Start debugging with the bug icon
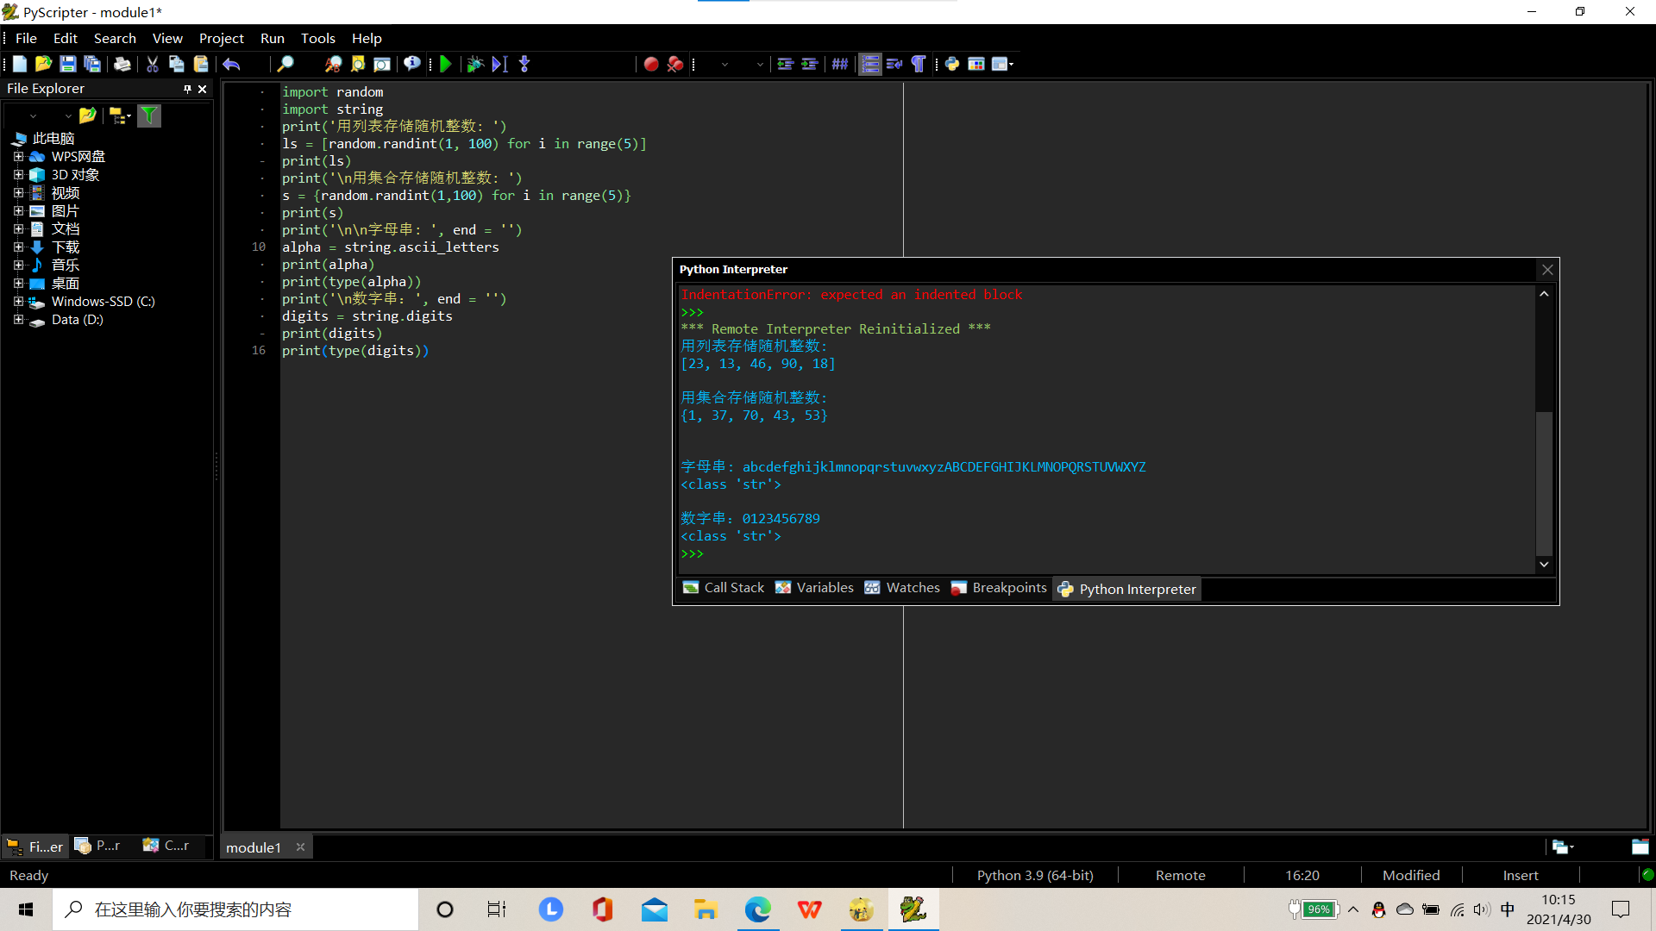 (474, 64)
